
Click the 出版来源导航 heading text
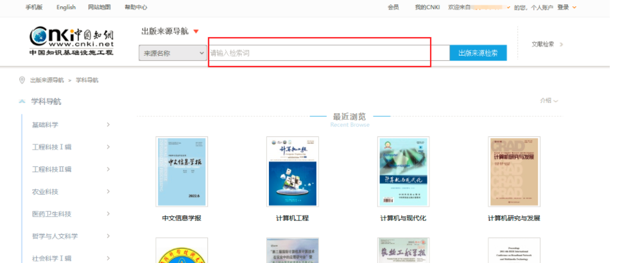pyautogui.click(x=165, y=31)
